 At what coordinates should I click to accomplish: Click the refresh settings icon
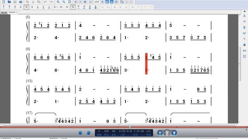(x=122, y=2)
